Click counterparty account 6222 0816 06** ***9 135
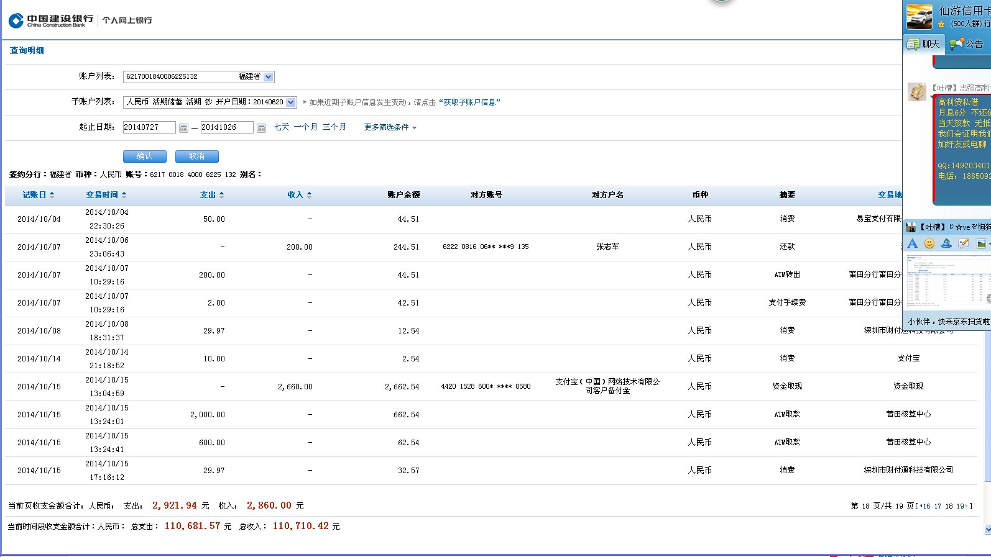 (486, 247)
